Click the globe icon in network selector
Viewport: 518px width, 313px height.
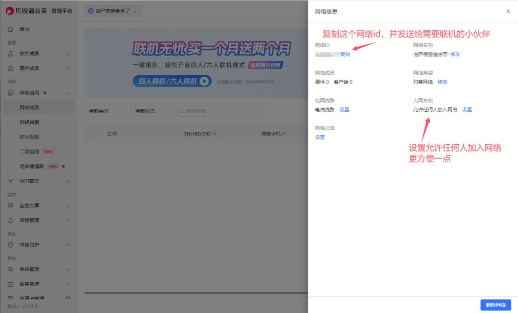pyautogui.click(x=91, y=11)
